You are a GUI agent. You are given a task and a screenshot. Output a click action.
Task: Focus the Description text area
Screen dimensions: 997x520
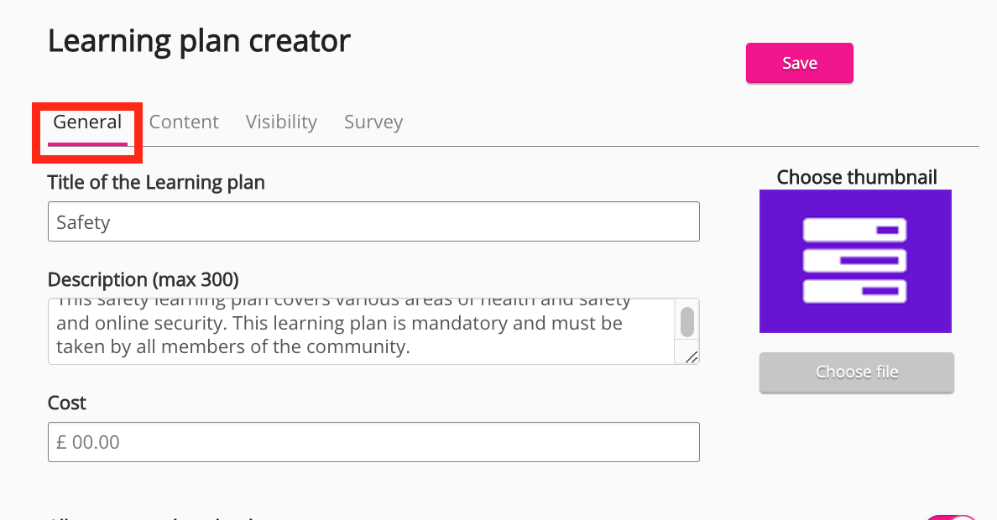point(361,331)
